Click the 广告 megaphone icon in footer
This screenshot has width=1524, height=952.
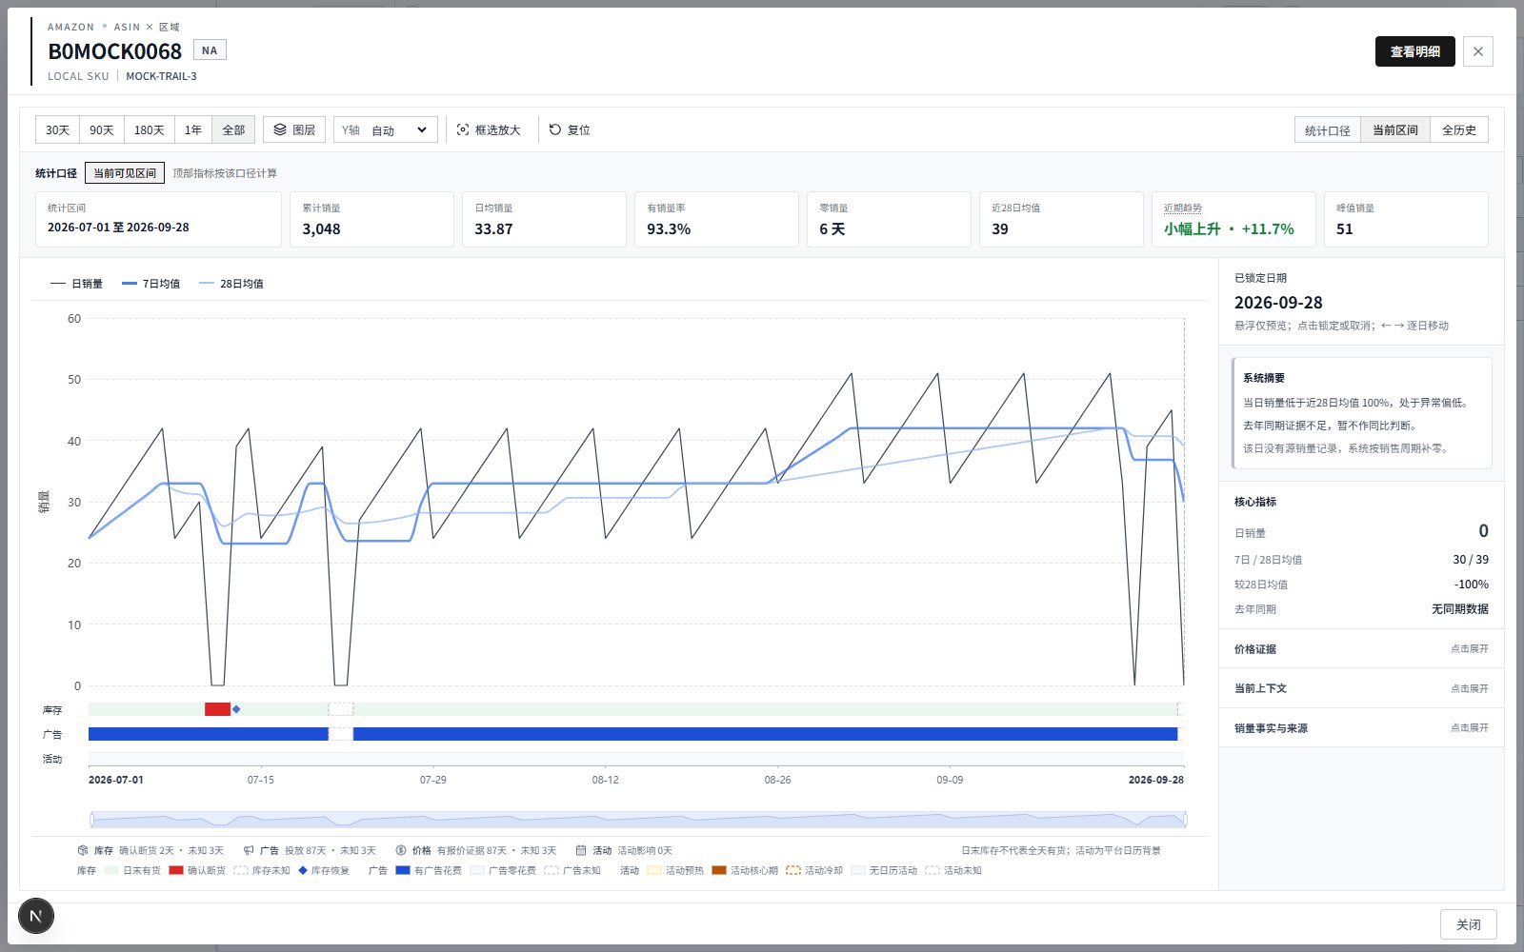pos(249,850)
